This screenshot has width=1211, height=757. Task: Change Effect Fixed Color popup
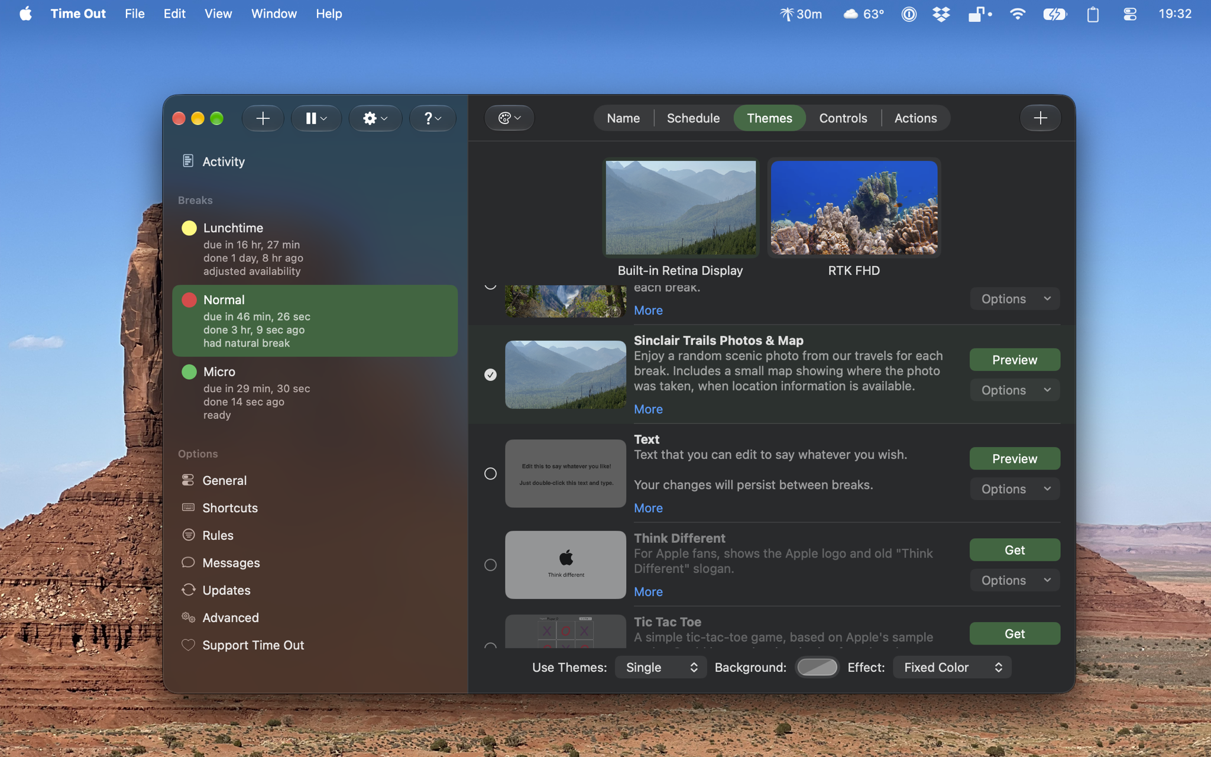[x=952, y=667]
